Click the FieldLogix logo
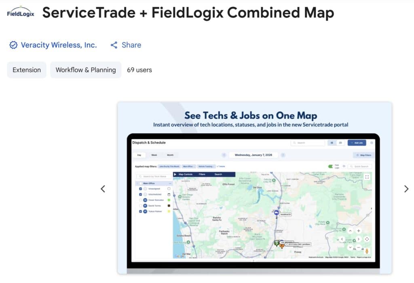The image size is (414, 283). [20, 12]
